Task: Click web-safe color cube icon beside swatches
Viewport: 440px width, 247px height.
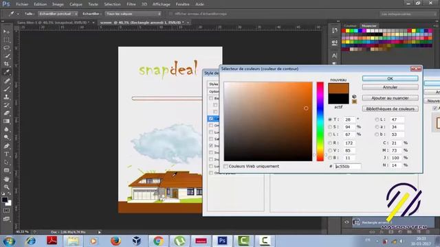Action: click(354, 97)
